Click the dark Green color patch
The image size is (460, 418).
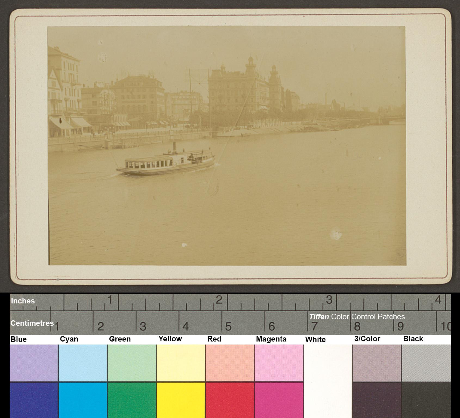coord(132,400)
